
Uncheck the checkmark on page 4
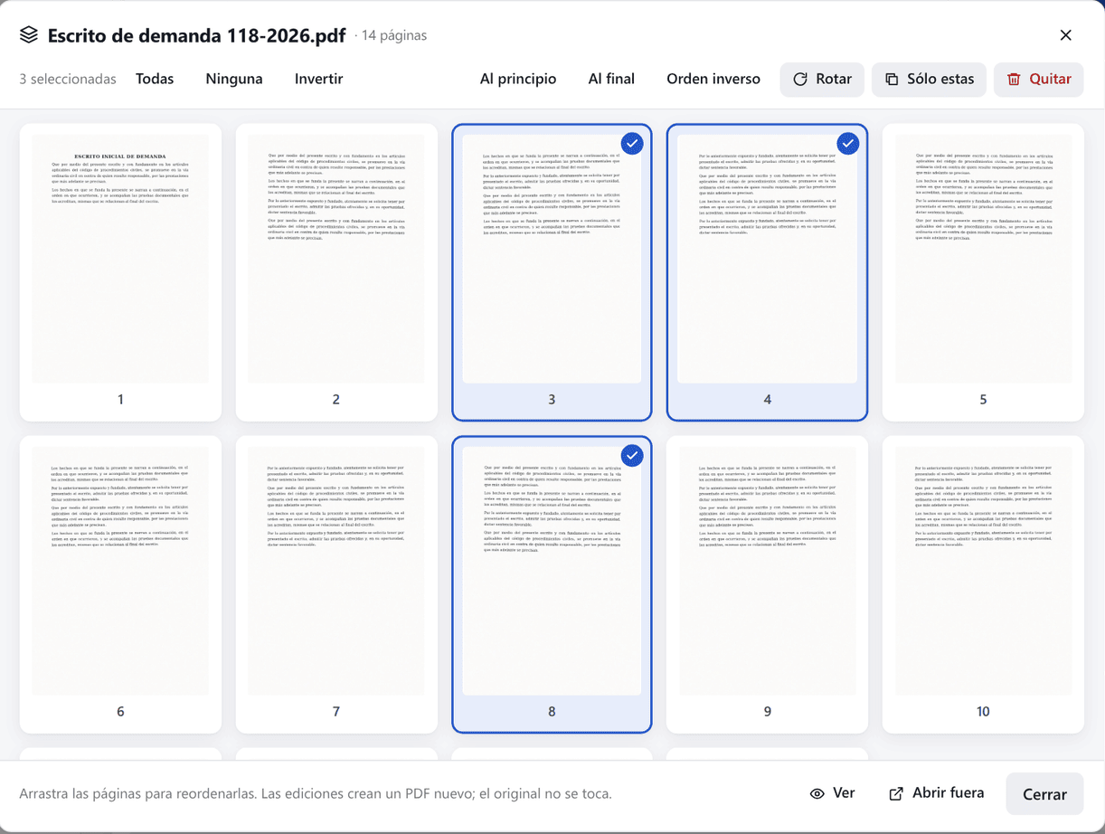pyautogui.click(x=847, y=143)
